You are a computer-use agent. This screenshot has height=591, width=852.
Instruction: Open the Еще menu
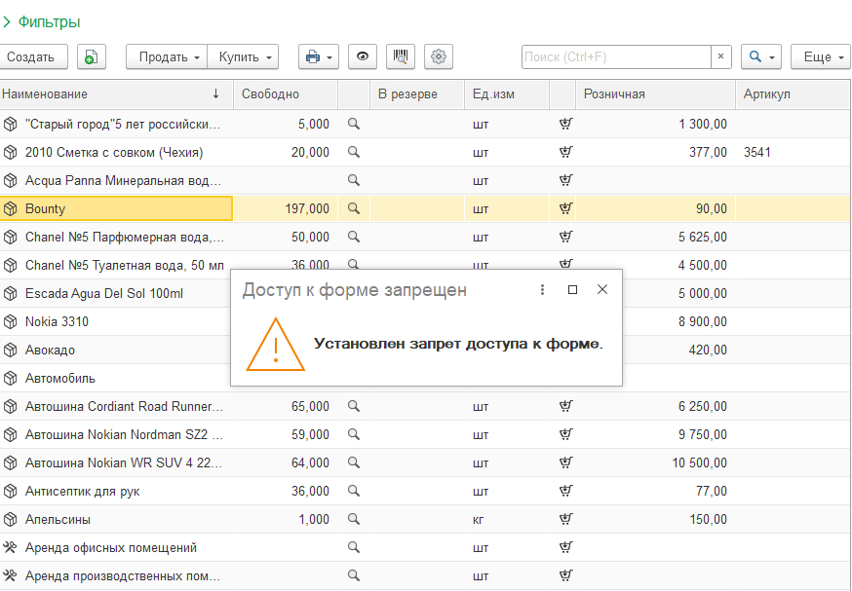821,57
